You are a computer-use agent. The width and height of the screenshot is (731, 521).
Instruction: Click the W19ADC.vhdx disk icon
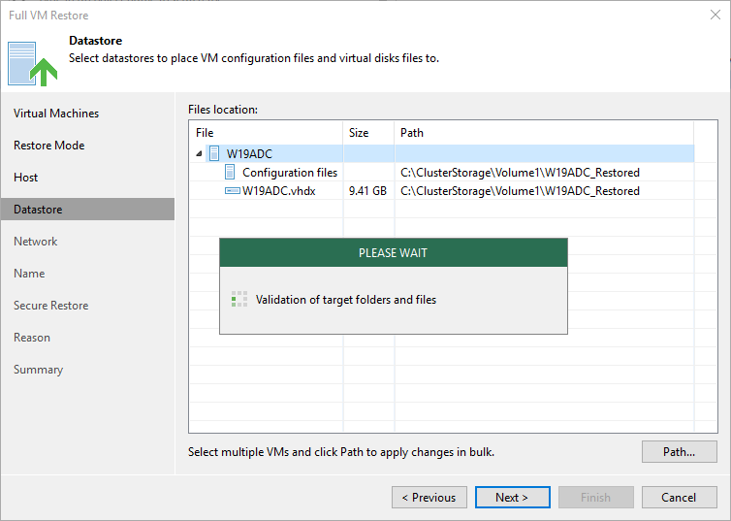point(232,191)
